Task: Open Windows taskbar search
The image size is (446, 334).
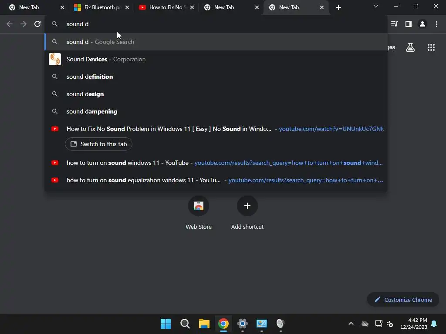Action: point(185,324)
